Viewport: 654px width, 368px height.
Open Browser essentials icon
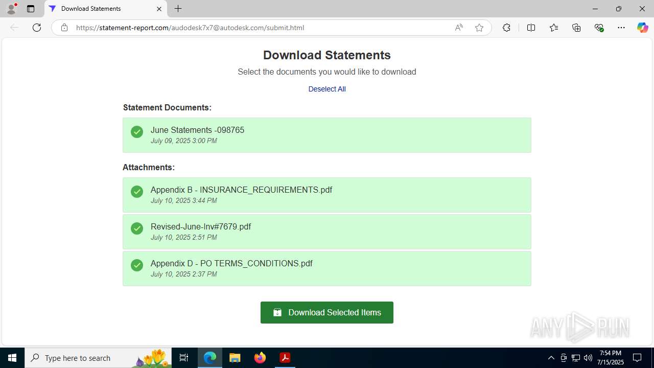(x=599, y=28)
